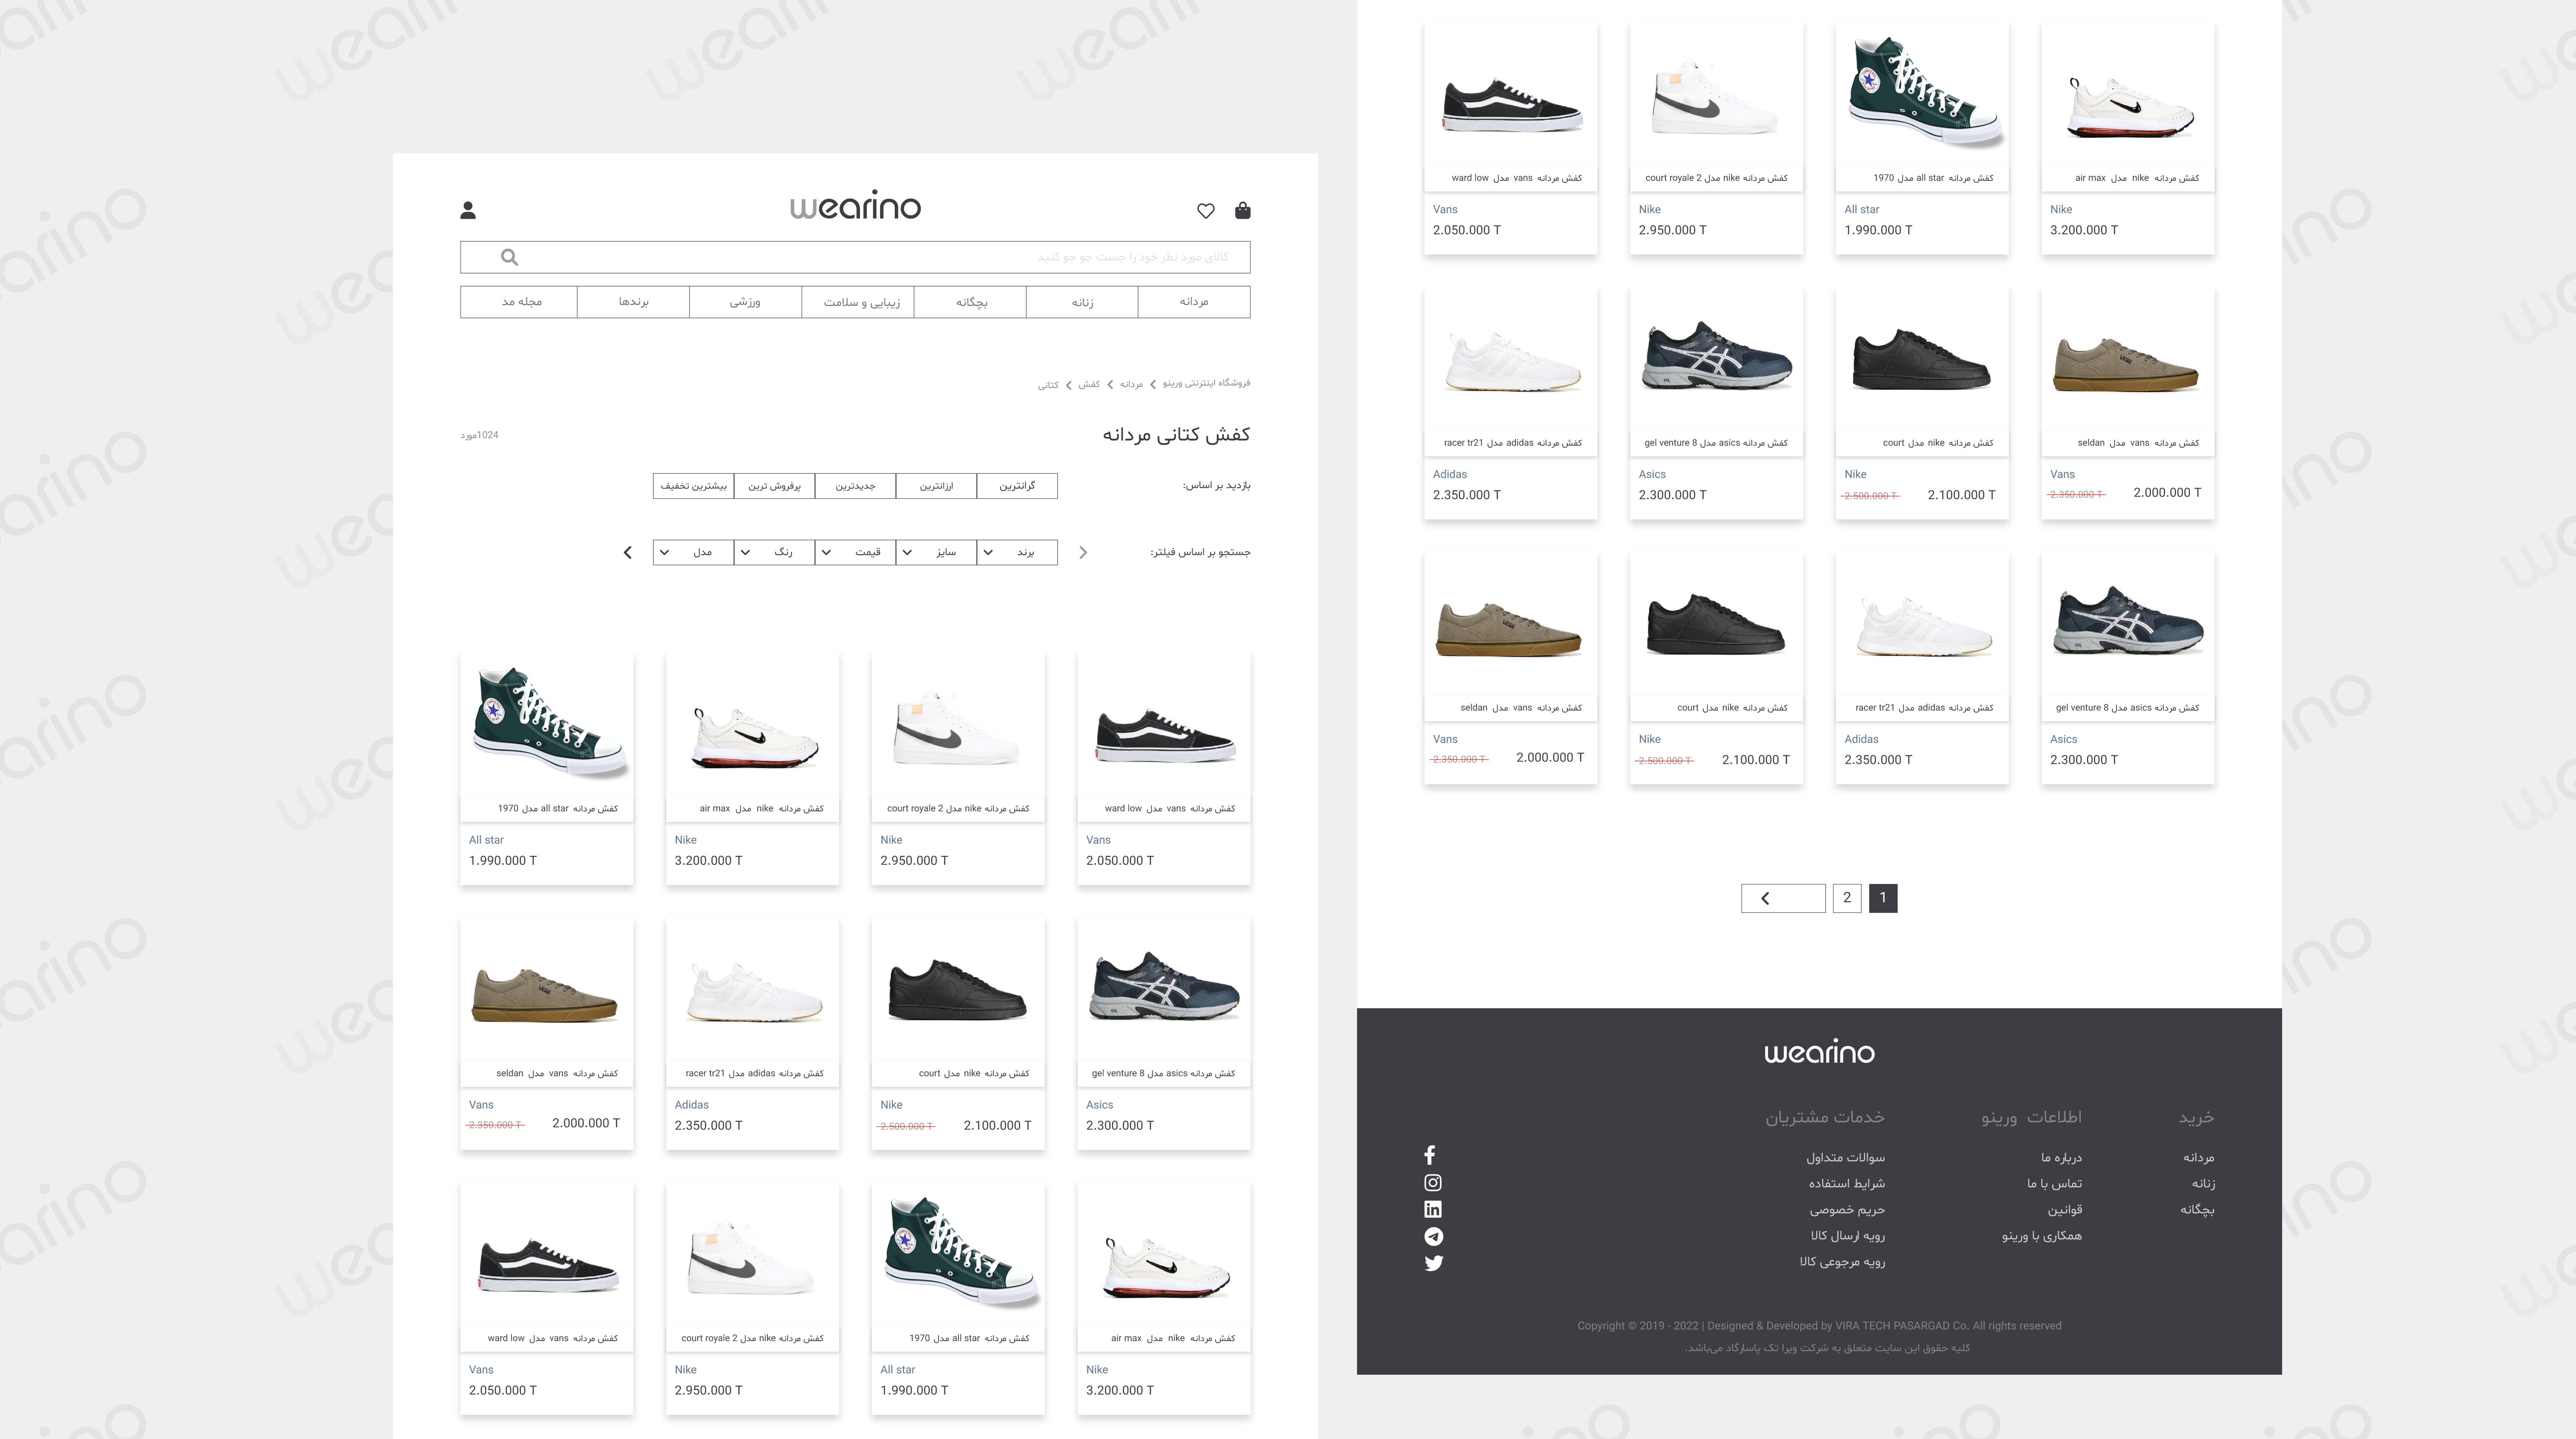Expand the سایز filter dropdown
The height and width of the screenshot is (1439, 2576).
[x=936, y=552]
